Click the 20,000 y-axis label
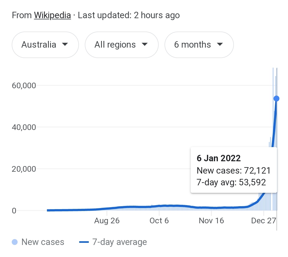This screenshot has width=288, height=257. point(24,169)
